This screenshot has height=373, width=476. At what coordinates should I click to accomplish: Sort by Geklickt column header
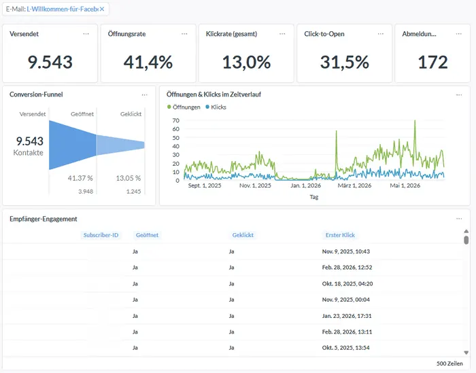pyautogui.click(x=243, y=235)
